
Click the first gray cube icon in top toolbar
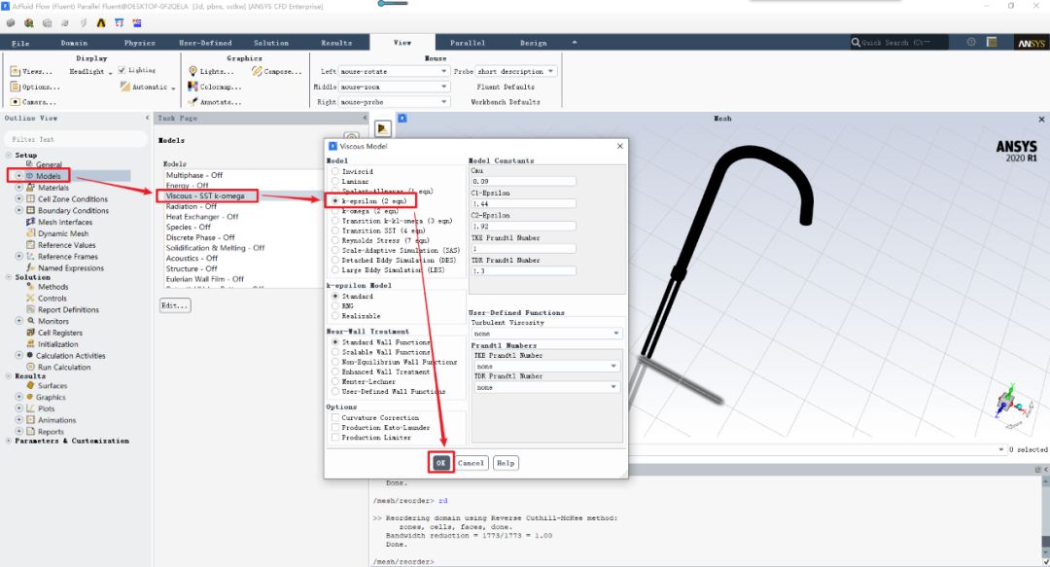(11, 22)
